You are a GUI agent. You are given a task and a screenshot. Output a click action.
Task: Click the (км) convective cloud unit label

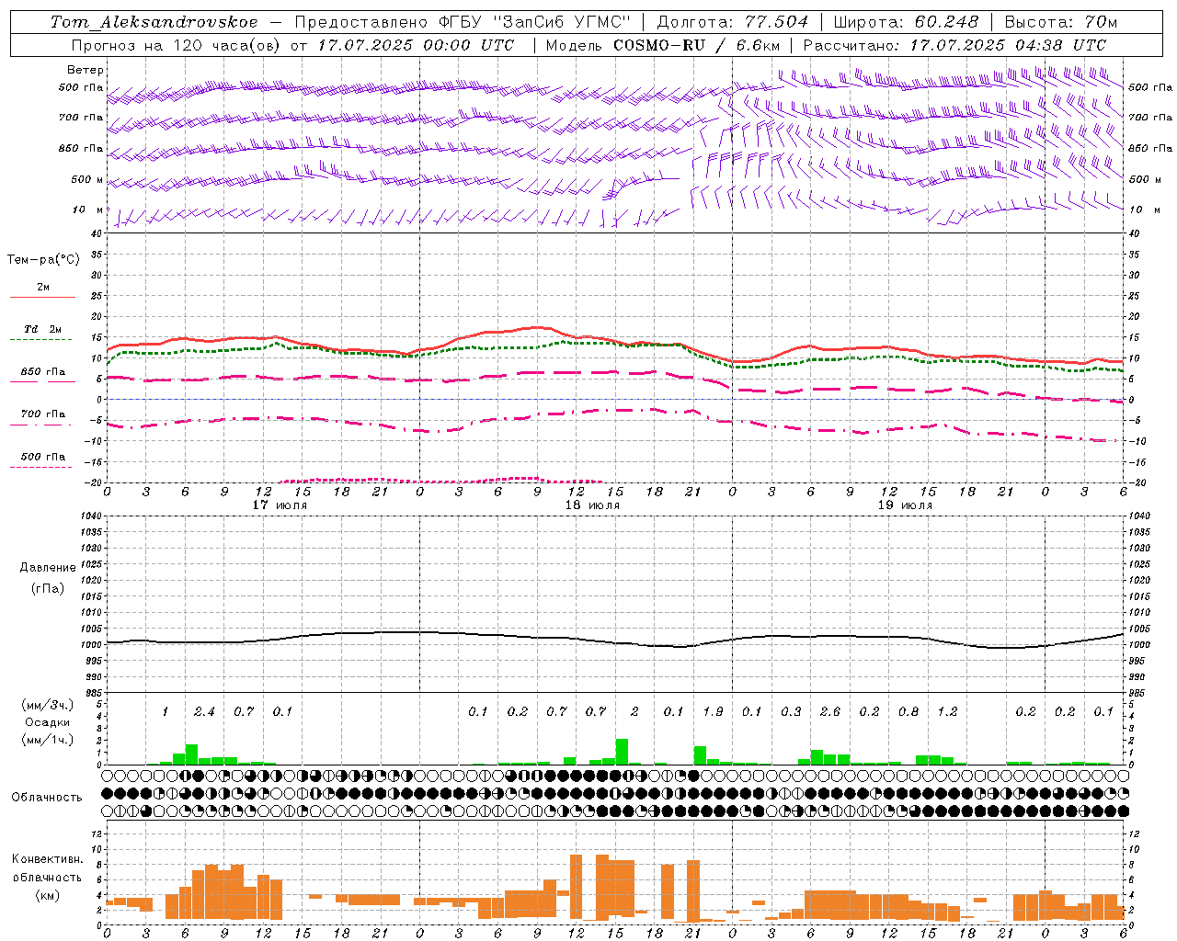(47, 895)
